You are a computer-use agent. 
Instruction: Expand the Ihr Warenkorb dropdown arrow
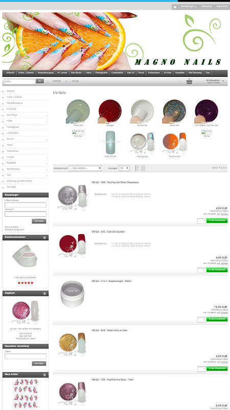coord(223,81)
